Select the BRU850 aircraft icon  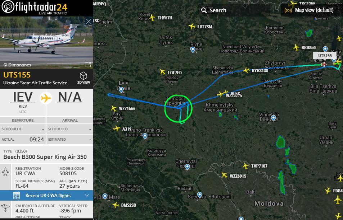[x=296, y=47]
